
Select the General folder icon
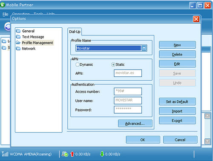click(18, 31)
